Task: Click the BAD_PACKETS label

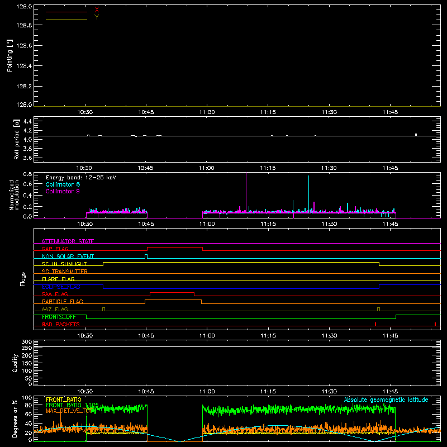Action: click(x=61, y=324)
